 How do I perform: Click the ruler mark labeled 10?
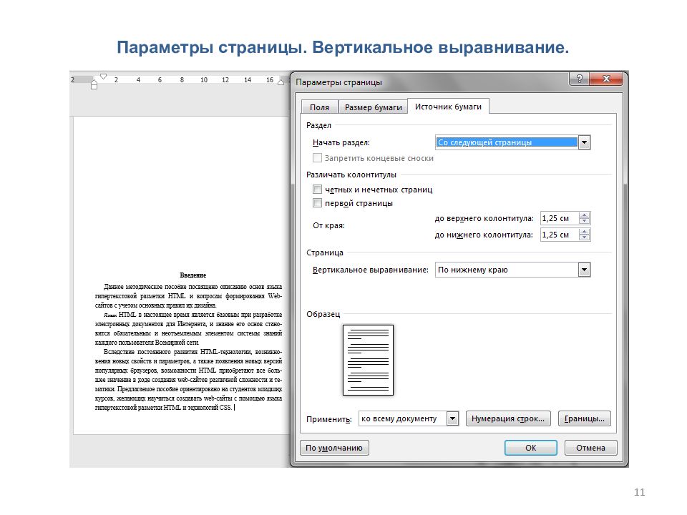tap(204, 80)
